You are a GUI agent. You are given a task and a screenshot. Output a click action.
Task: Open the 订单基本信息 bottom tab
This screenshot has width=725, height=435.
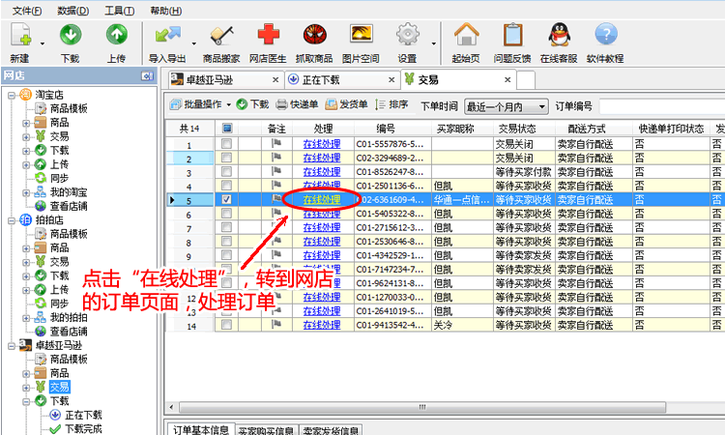(201, 430)
